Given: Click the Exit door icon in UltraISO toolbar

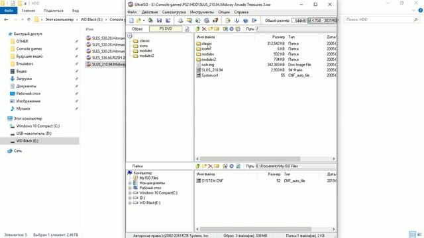Looking at the screenshot, I should (x=254, y=20).
